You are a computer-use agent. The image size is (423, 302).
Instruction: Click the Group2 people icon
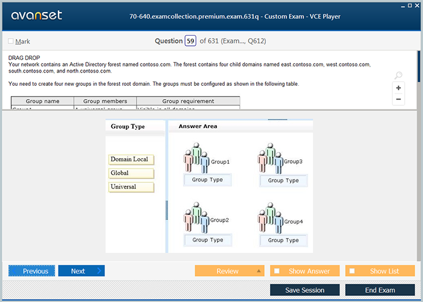coord(196,217)
